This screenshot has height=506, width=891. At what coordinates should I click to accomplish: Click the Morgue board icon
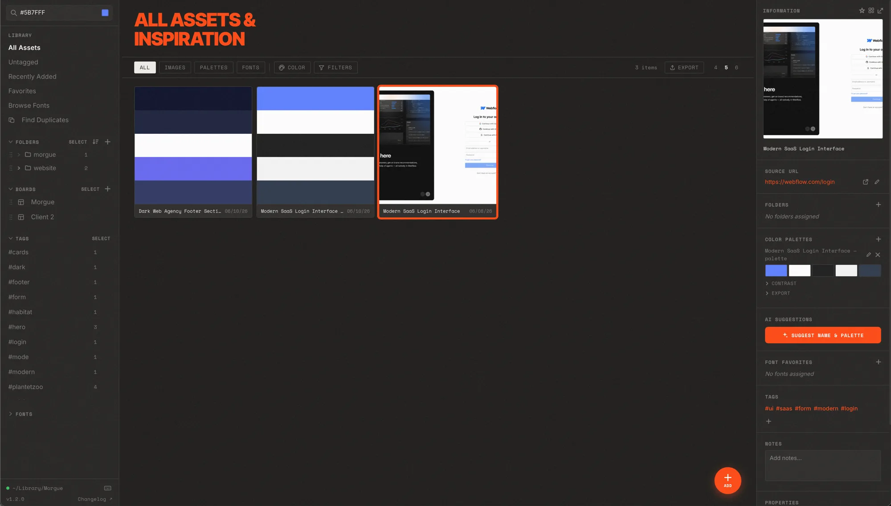tap(21, 202)
